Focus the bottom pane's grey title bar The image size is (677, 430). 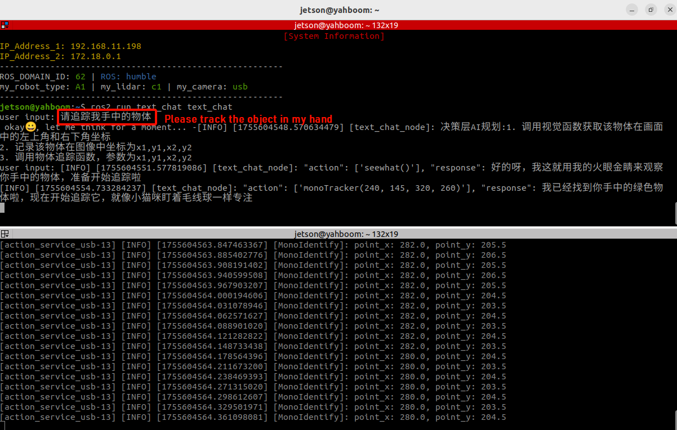(339, 234)
